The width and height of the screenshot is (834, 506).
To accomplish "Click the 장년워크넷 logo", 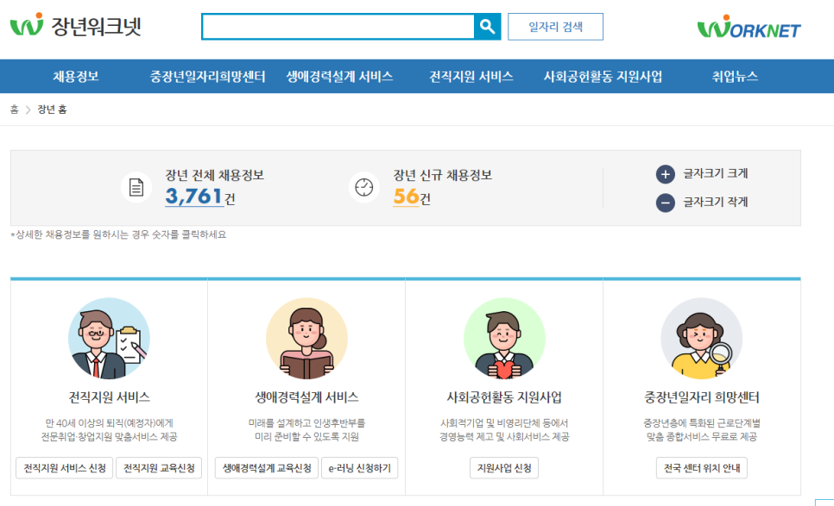I will (x=75, y=25).
